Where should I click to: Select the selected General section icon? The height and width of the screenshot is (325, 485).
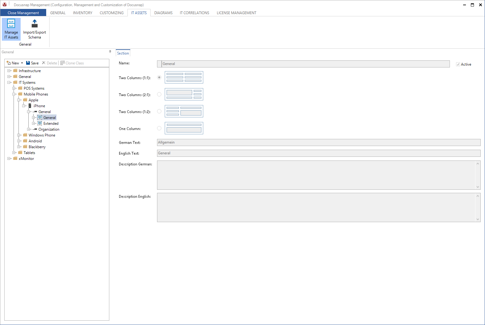(40, 117)
